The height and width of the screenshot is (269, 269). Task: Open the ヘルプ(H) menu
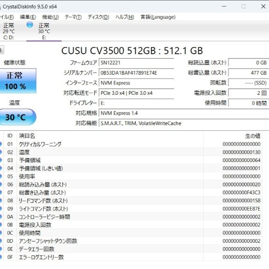point(125,17)
